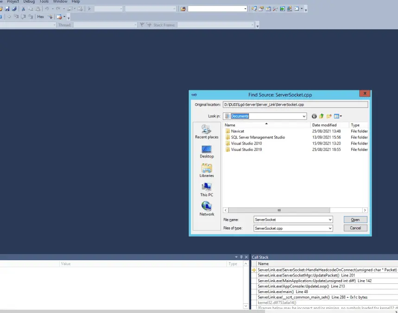The width and height of the screenshot is (398, 313).
Task: Click the Step Over debug icon
Action: [23, 17]
